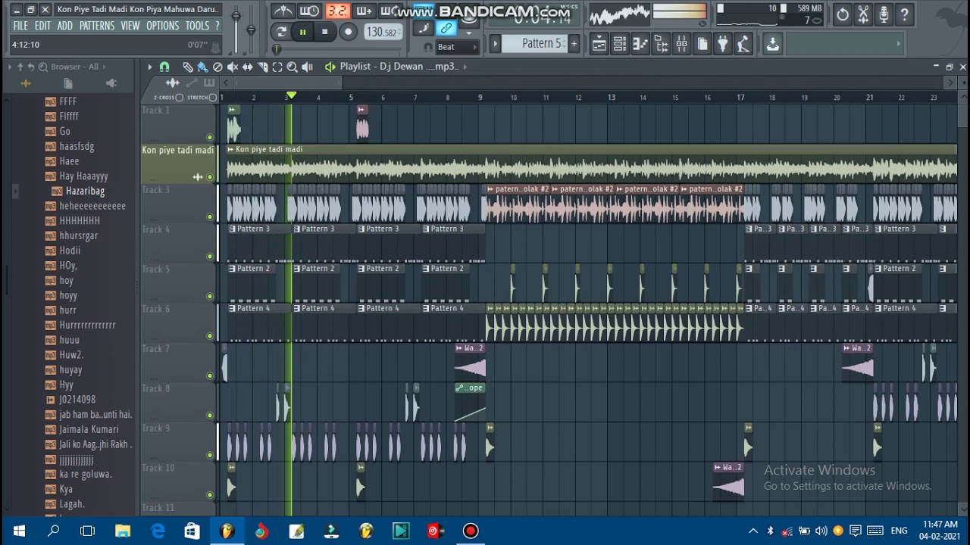Select the Paint brush tool in Playlist
Viewport: 970px width, 545px height.
click(202, 67)
